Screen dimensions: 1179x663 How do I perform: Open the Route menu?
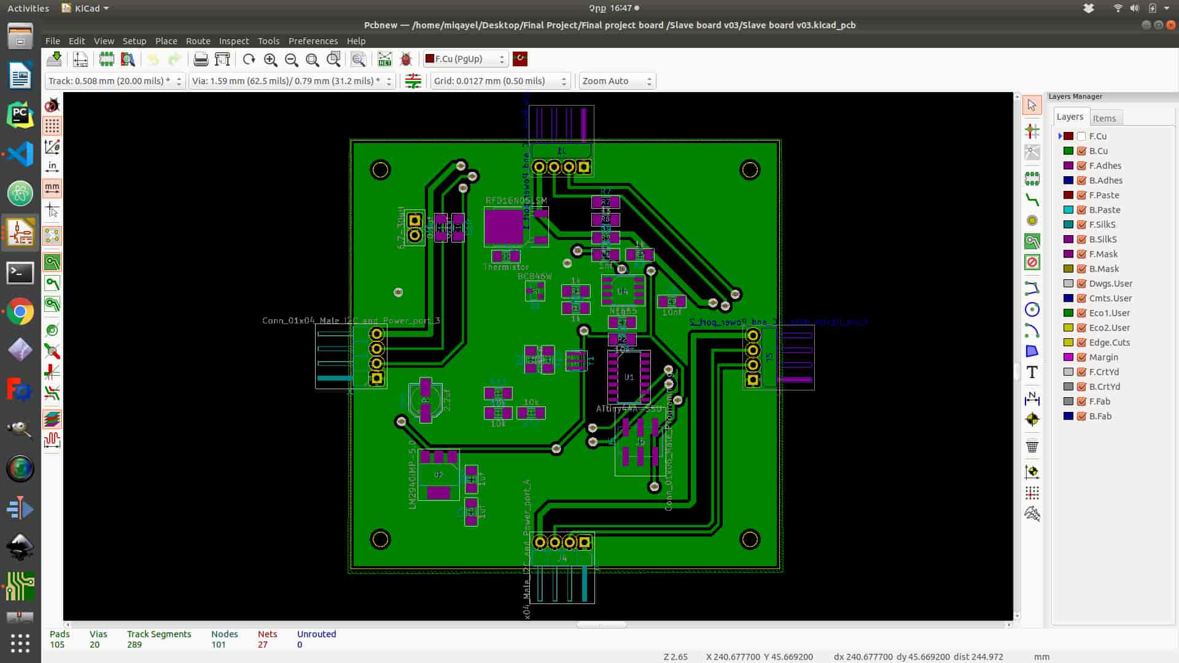point(198,41)
